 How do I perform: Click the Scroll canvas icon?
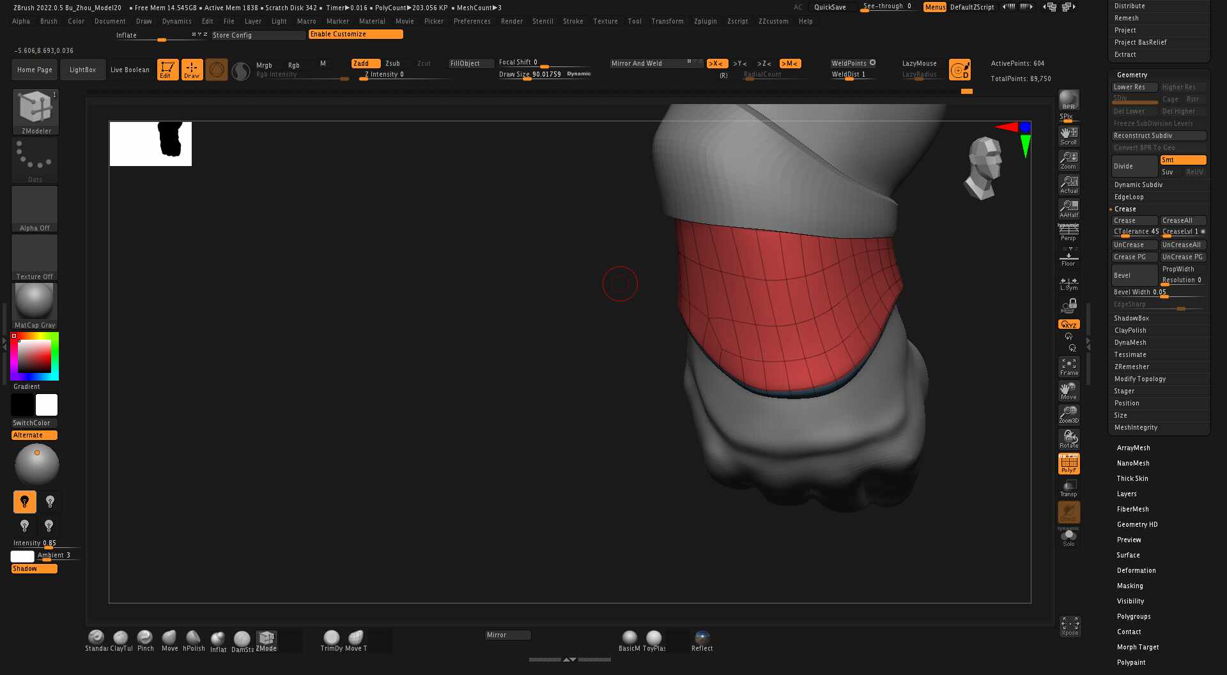click(1069, 135)
